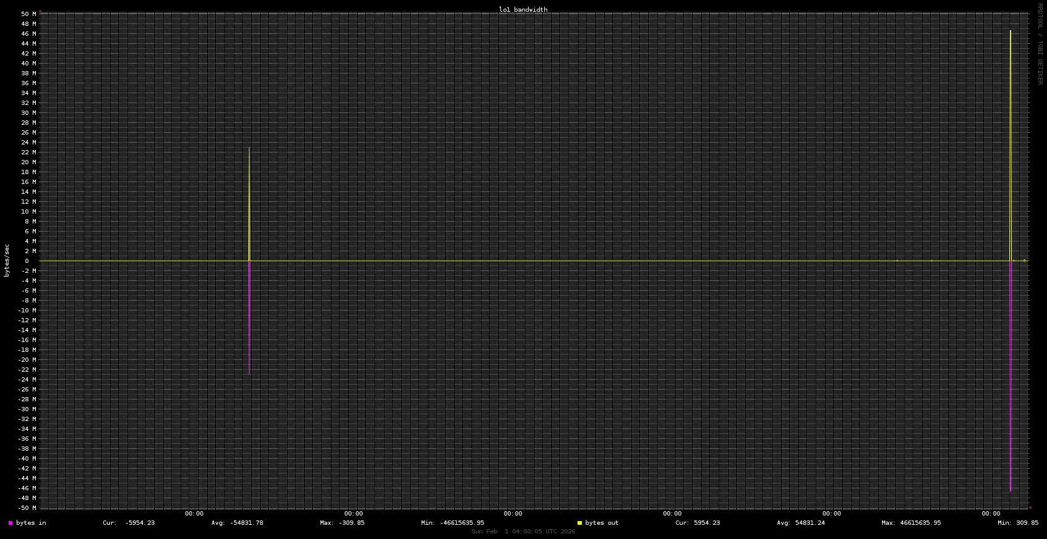Click the red arrow at x-axis end
1047x539 pixels.
point(1030,508)
